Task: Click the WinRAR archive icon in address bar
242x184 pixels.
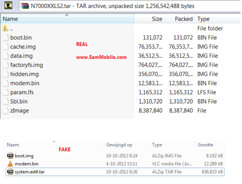Action: [x=25, y=6]
